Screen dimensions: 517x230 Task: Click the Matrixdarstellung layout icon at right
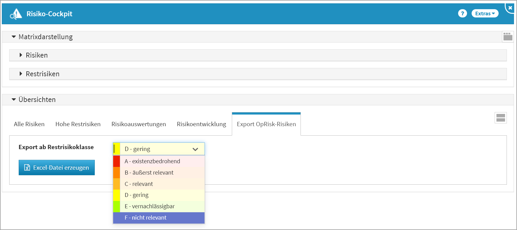(x=508, y=36)
